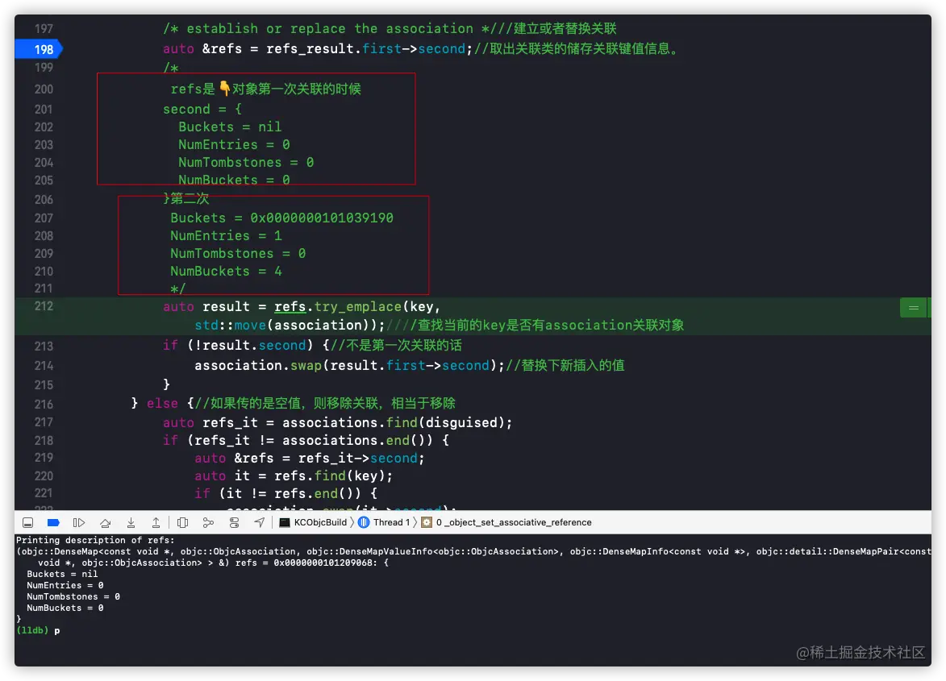Screen dimensions: 946x681
Task: Click 'NumTombstones = 0' in the console output
Action: coord(73,596)
